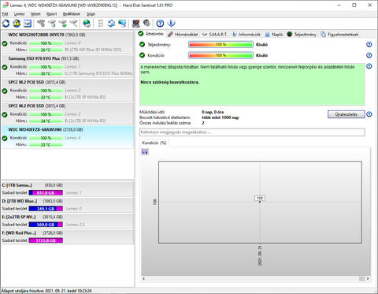Click the monitor configuration toolbar icon
378x294 pixels.
pos(135,24)
